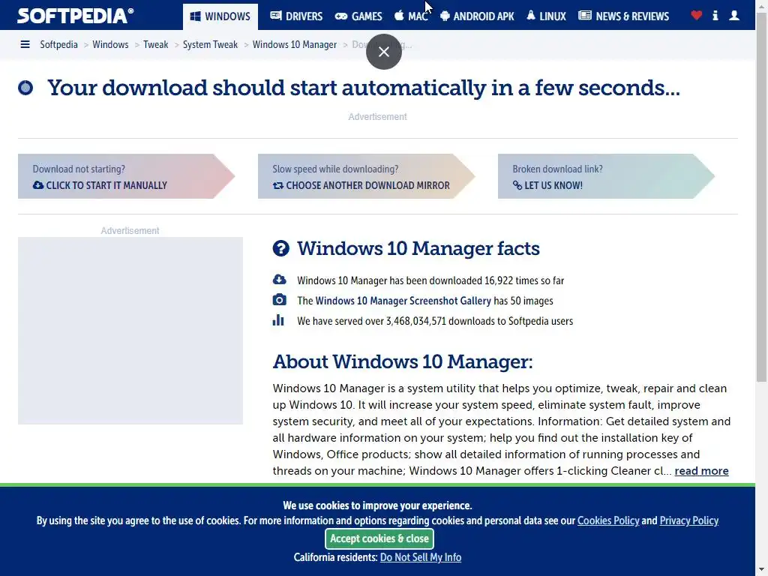Screen dimensions: 768x576
Task: Open Do Not Sell My Info
Action: (x=421, y=557)
